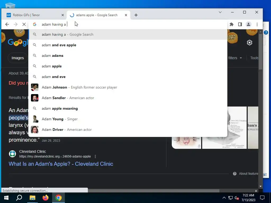
Task: Open the Extensions puzzle icon
Action: 231,24
